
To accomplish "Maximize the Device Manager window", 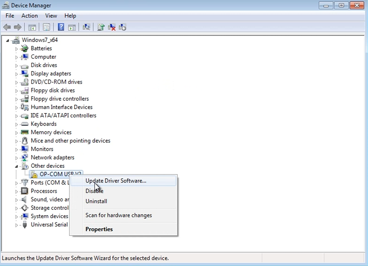I will point(341,5).
